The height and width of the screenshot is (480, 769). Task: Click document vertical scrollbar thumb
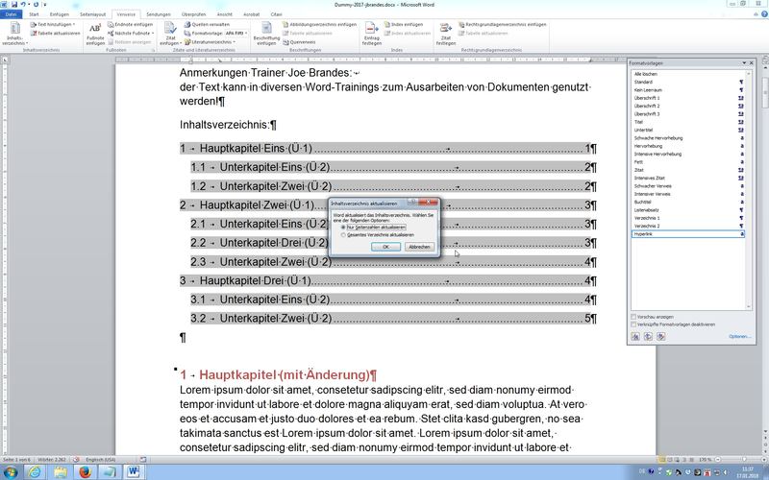pyautogui.click(x=765, y=92)
